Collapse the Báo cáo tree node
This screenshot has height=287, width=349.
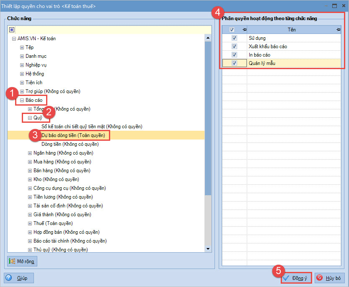pyautogui.click(x=22, y=101)
